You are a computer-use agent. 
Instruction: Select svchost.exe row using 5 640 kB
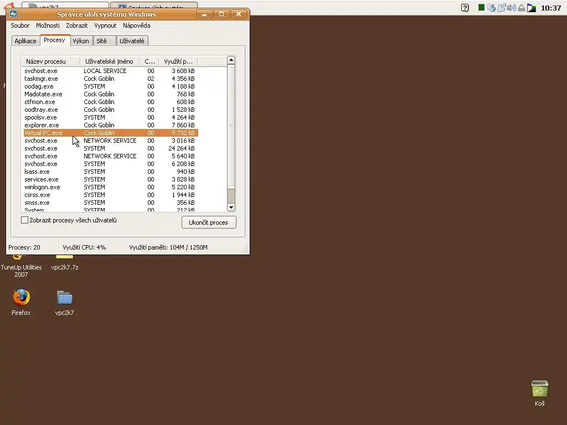click(x=111, y=156)
